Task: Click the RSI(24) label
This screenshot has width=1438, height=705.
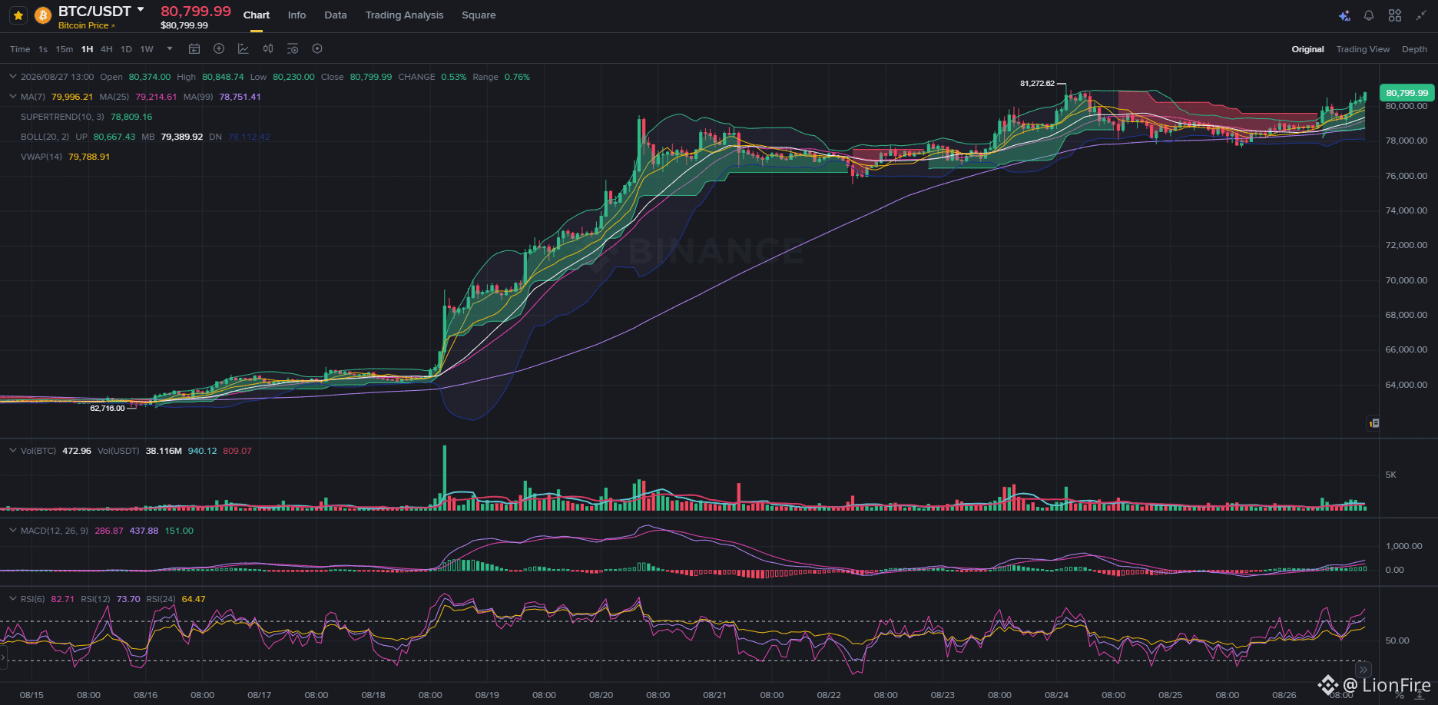Action: coord(161,599)
